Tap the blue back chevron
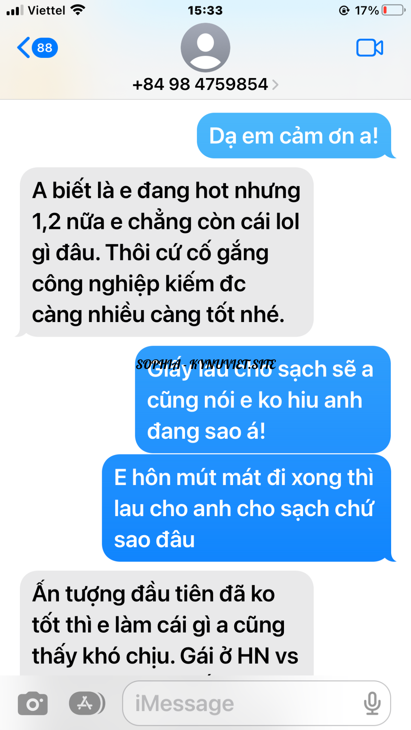 click(x=23, y=48)
